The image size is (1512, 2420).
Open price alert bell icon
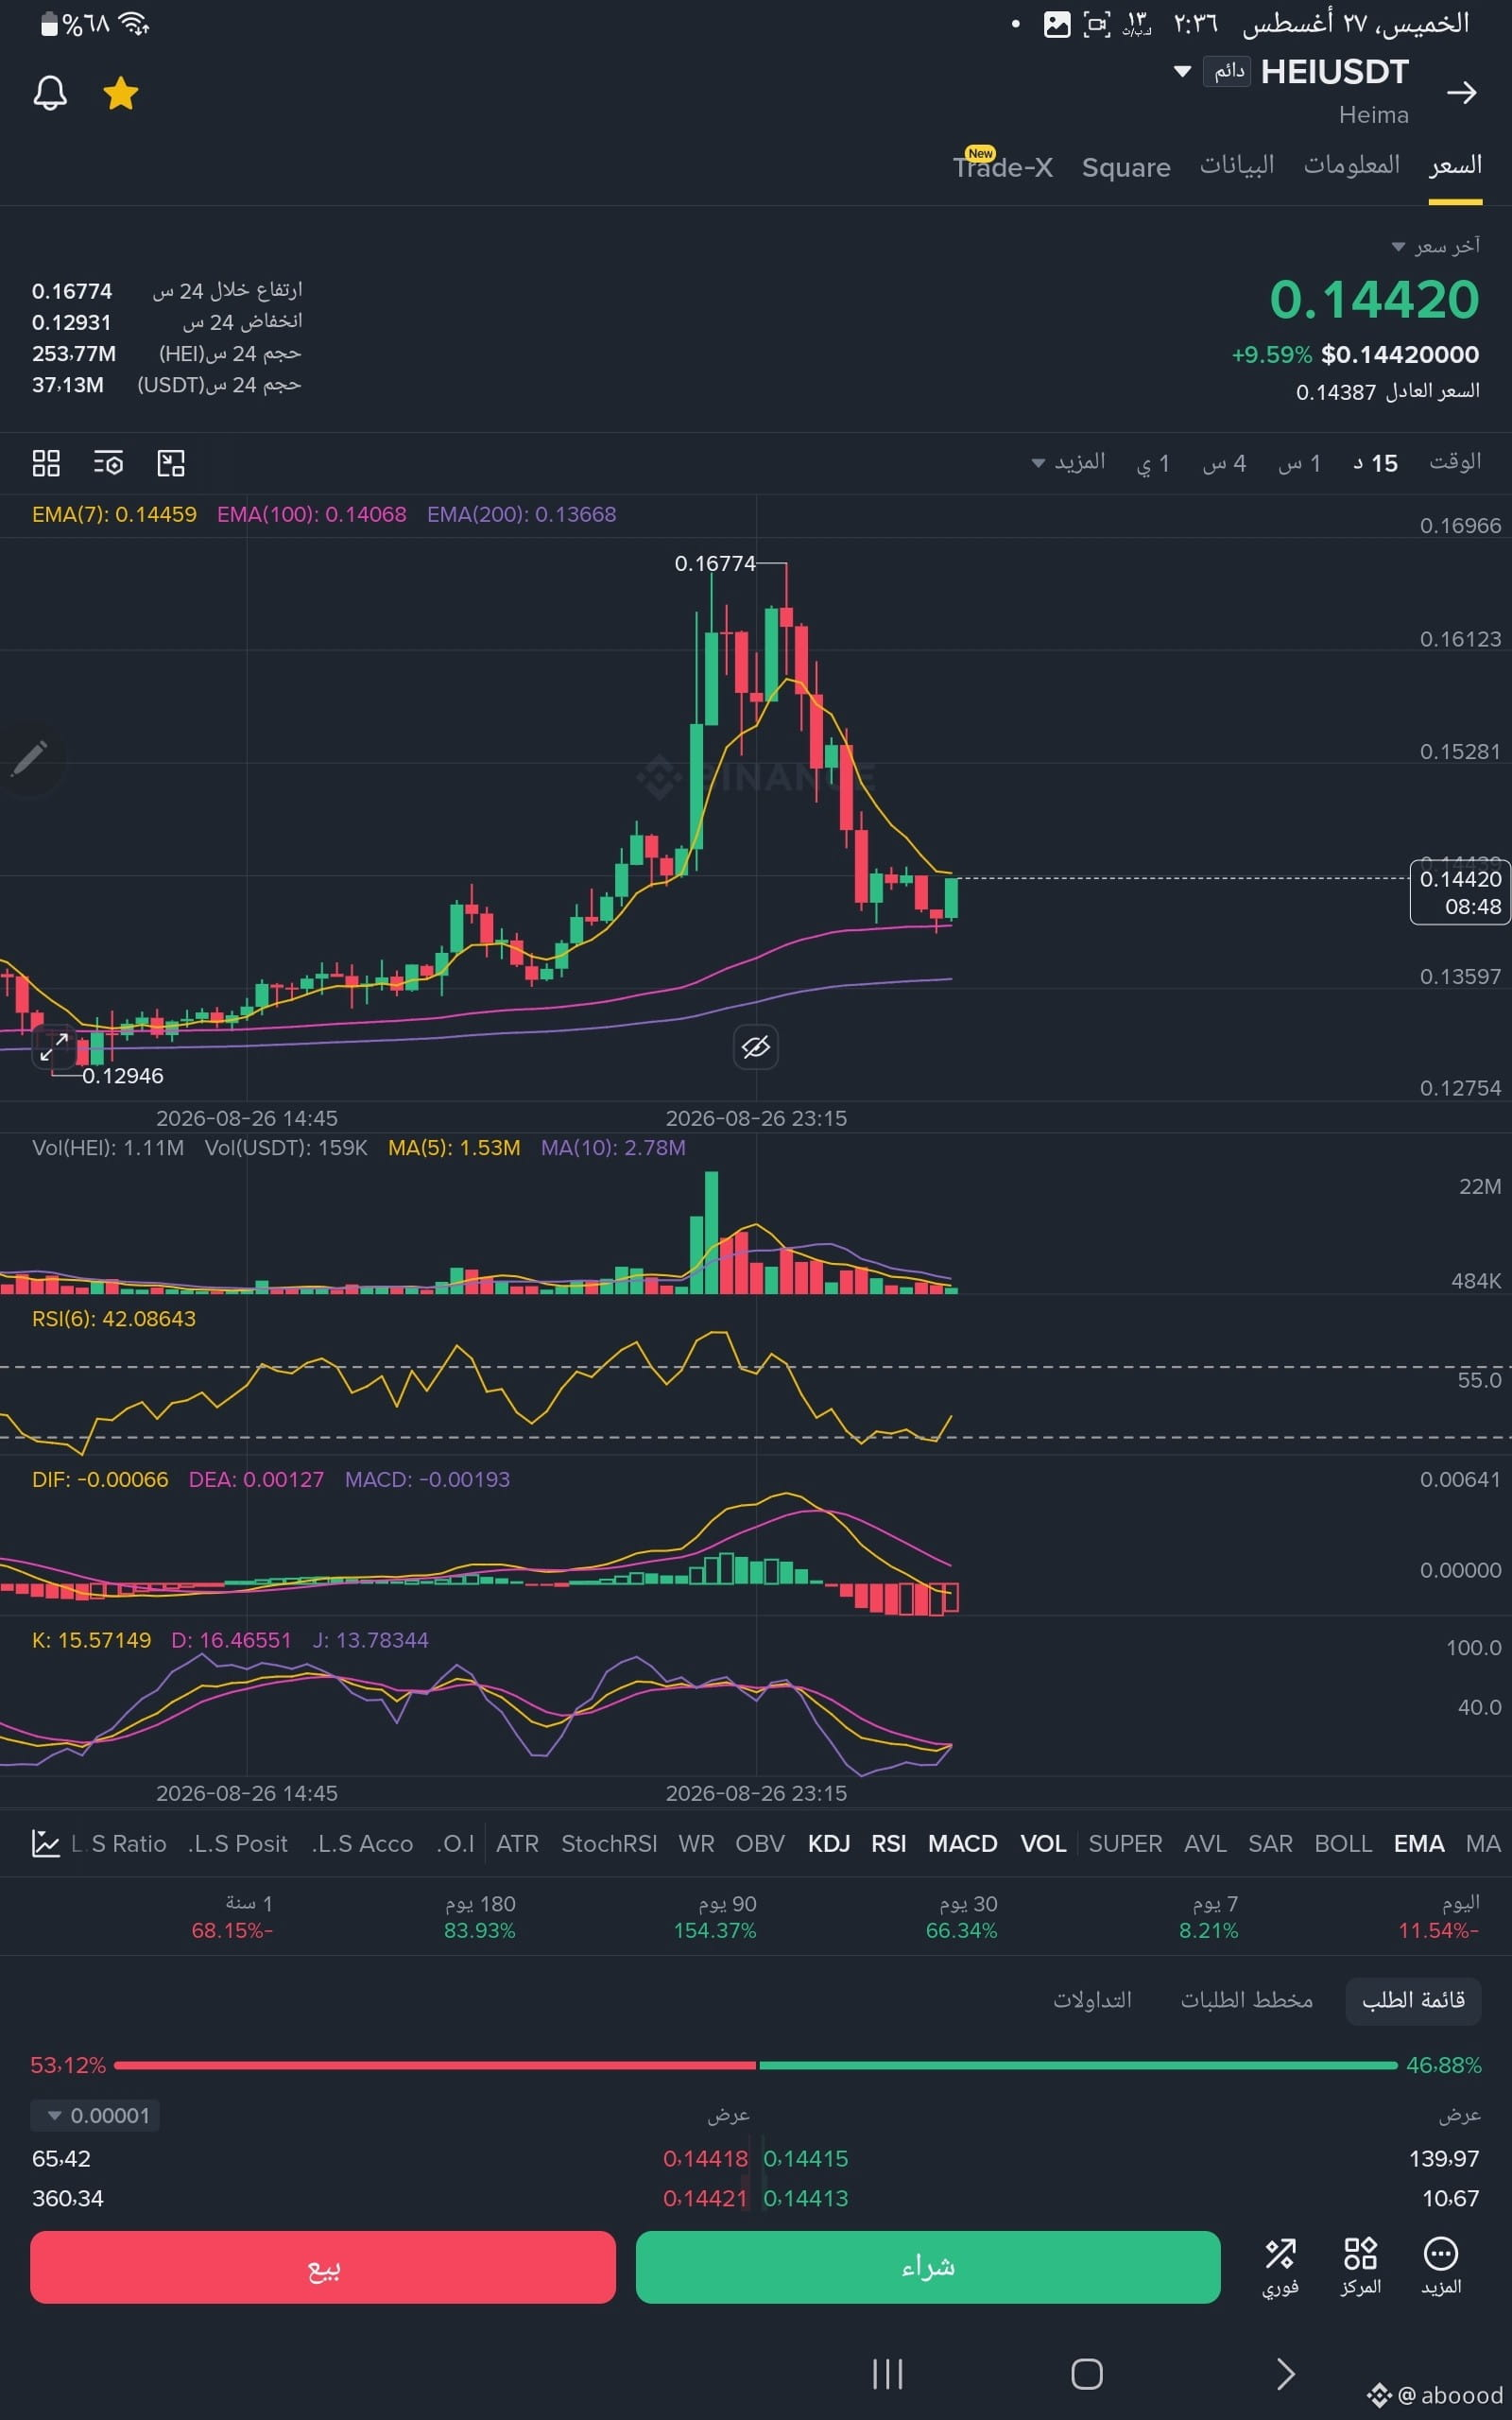[50, 93]
